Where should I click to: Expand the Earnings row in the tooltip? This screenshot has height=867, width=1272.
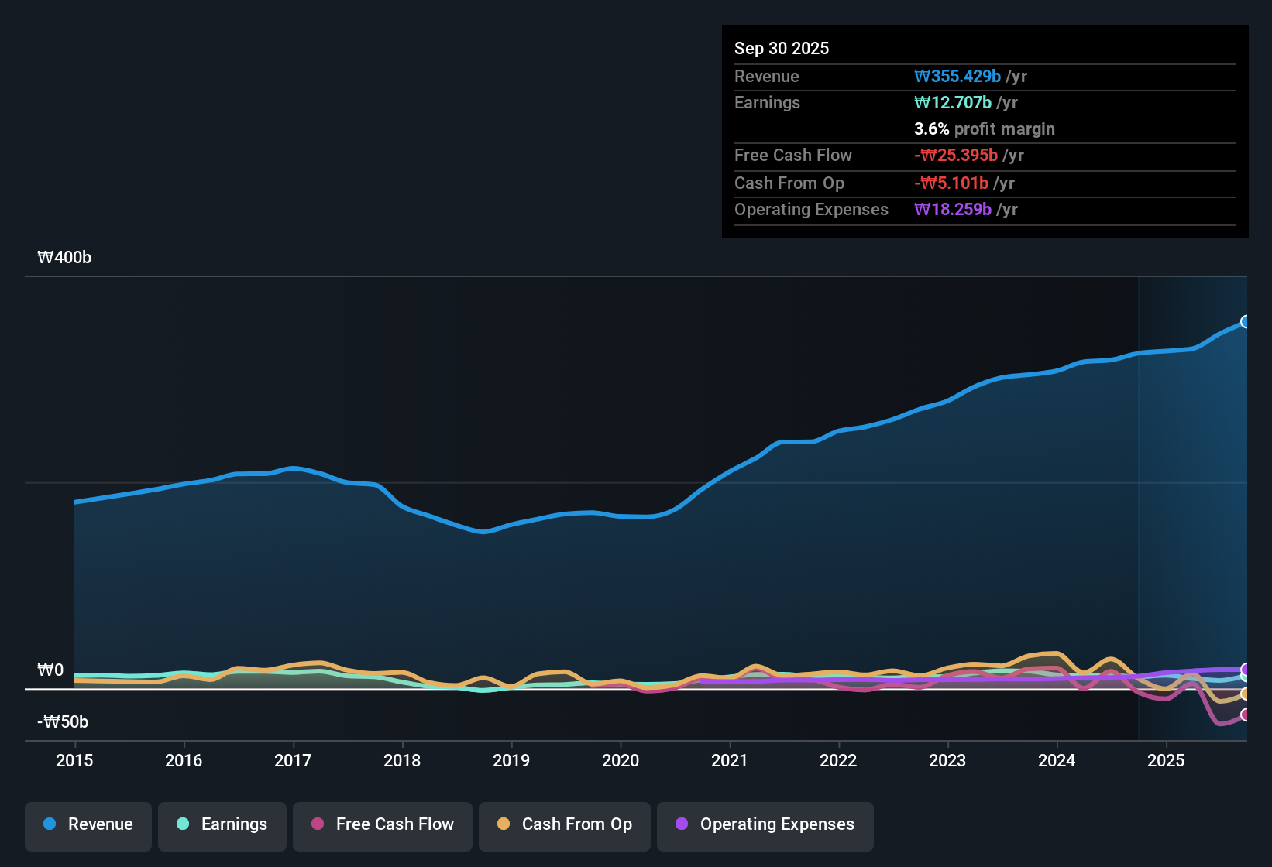[x=767, y=102]
